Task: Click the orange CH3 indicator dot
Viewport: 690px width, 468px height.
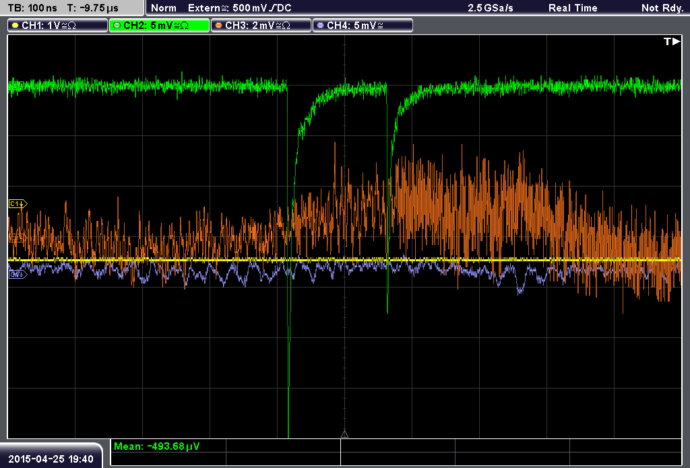Action: [x=219, y=26]
